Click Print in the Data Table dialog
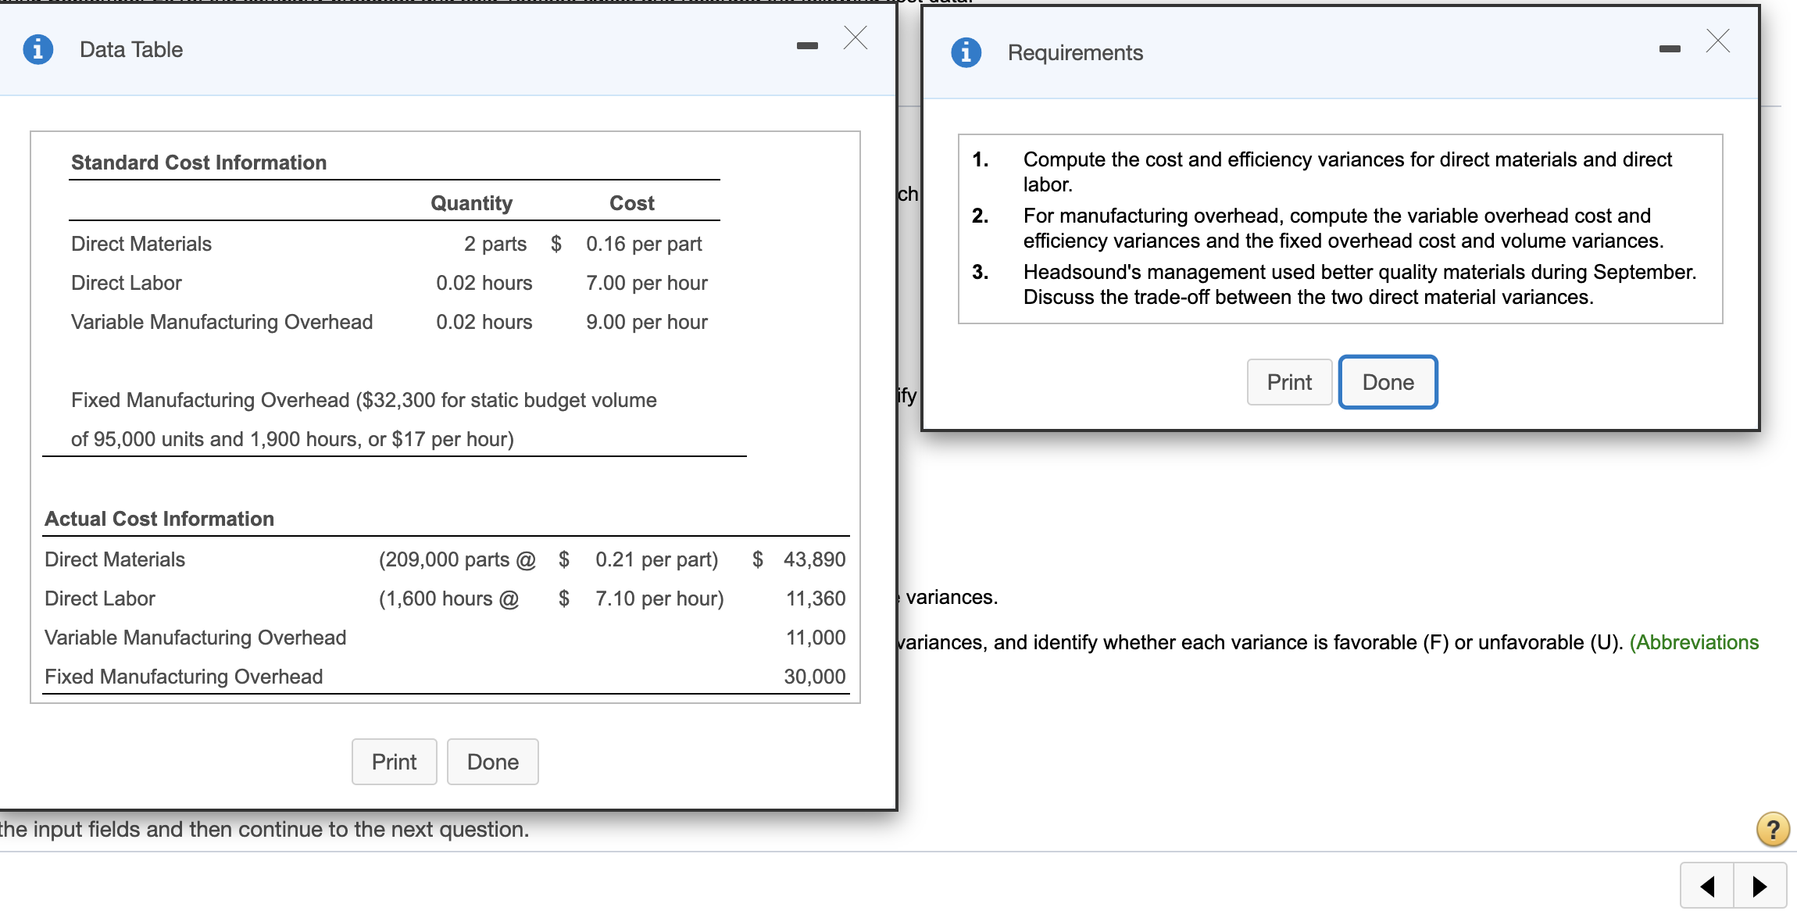This screenshot has width=1797, height=918. (394, 761)
